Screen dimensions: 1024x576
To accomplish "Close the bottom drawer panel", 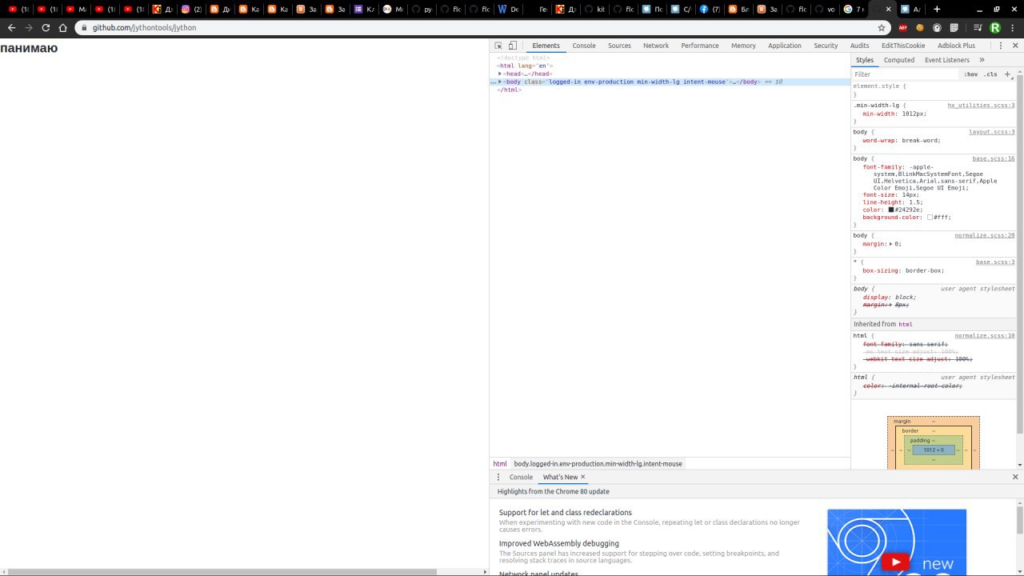I will coord(1015,477).
